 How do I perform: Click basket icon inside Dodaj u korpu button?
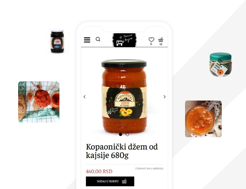click(124, 181)
